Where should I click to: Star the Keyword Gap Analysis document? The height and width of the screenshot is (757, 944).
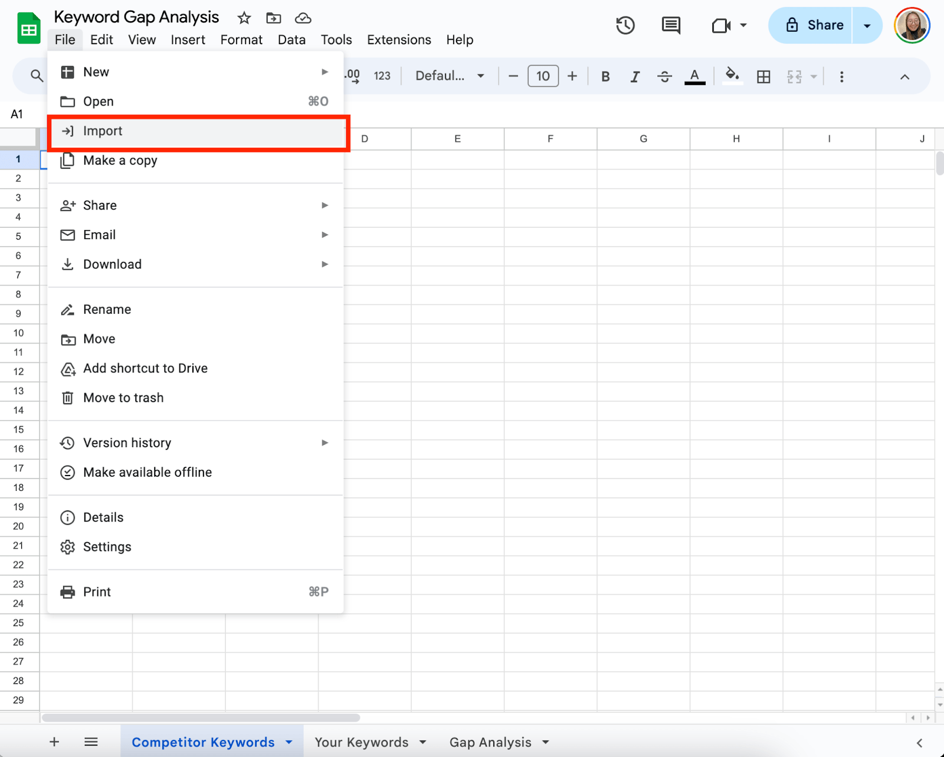click(244, 18)
